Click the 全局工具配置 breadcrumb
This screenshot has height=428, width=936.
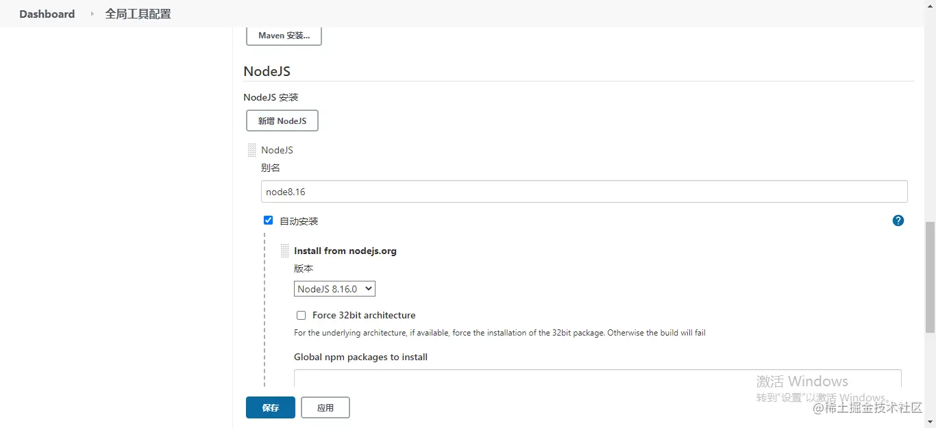point(138,14)
